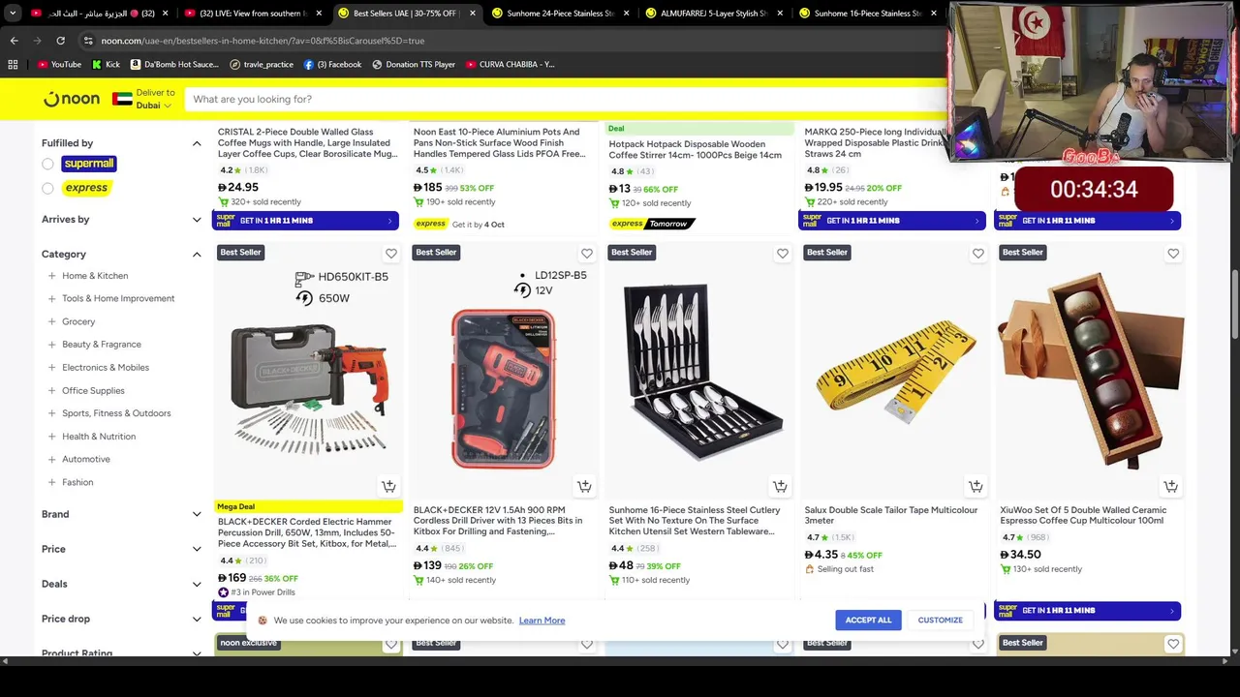This screenshot has width=1240, height=697.
Task: Favorite the Sunhome cutlery set with heart icon
Action: pos(782,254)
